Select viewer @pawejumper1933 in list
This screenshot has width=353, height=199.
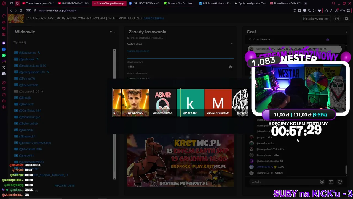pos(32,72)
